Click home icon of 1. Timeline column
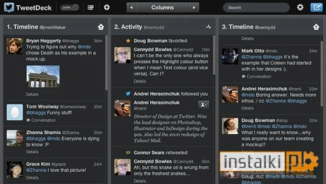 click(x=101, y=27)
